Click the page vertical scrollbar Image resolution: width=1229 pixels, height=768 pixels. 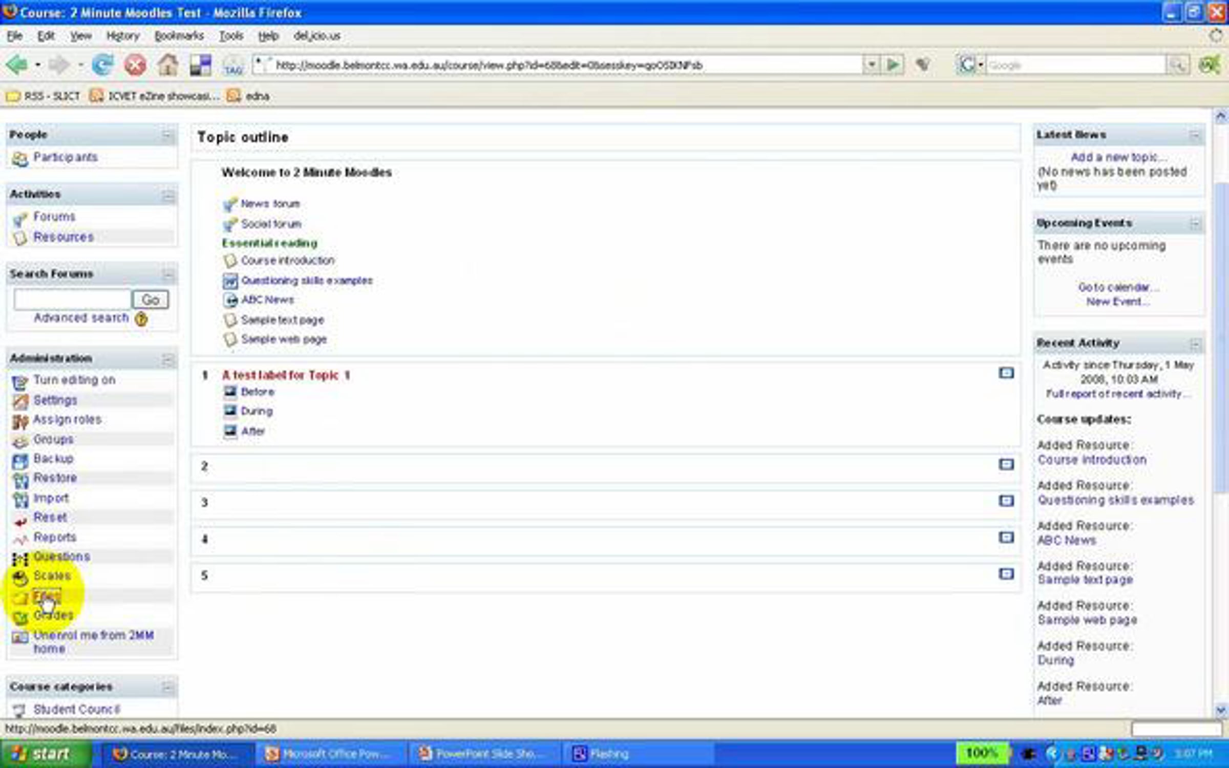click(x=1221, y=338)
